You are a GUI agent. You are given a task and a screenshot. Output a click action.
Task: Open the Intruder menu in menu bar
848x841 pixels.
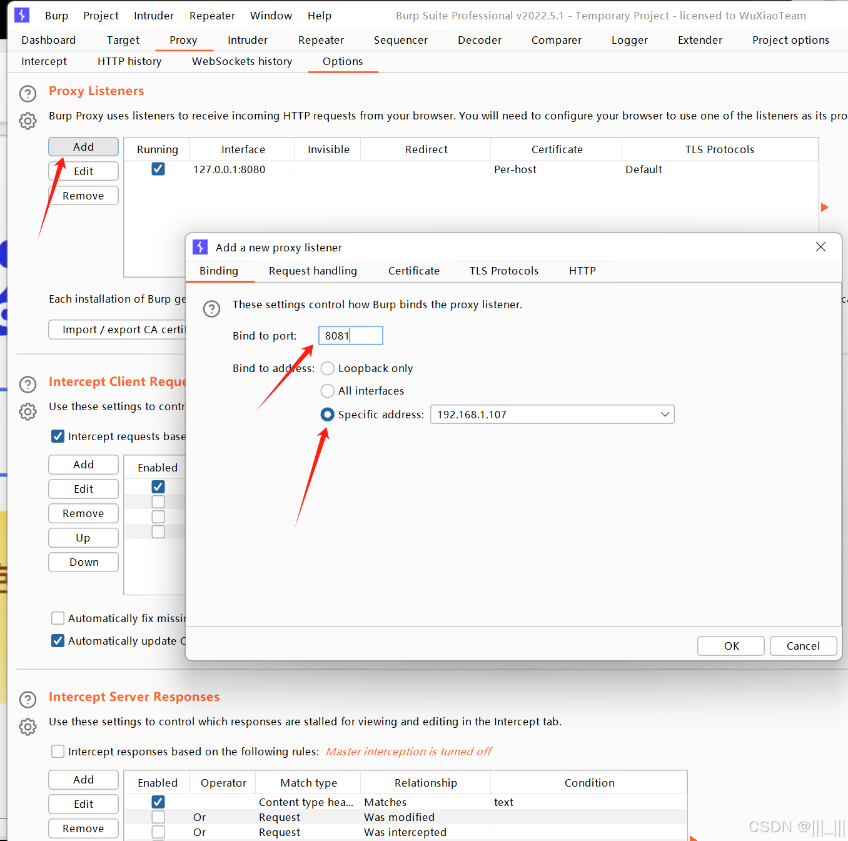click(154, 16)
